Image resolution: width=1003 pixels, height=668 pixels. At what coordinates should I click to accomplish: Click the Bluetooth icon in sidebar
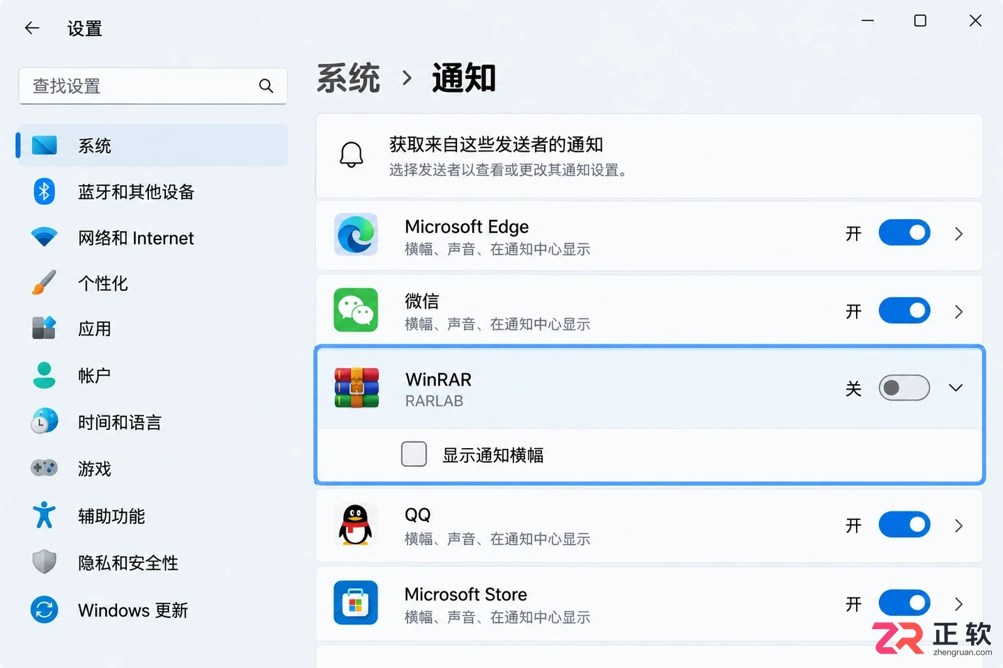(x=45, y=191)
